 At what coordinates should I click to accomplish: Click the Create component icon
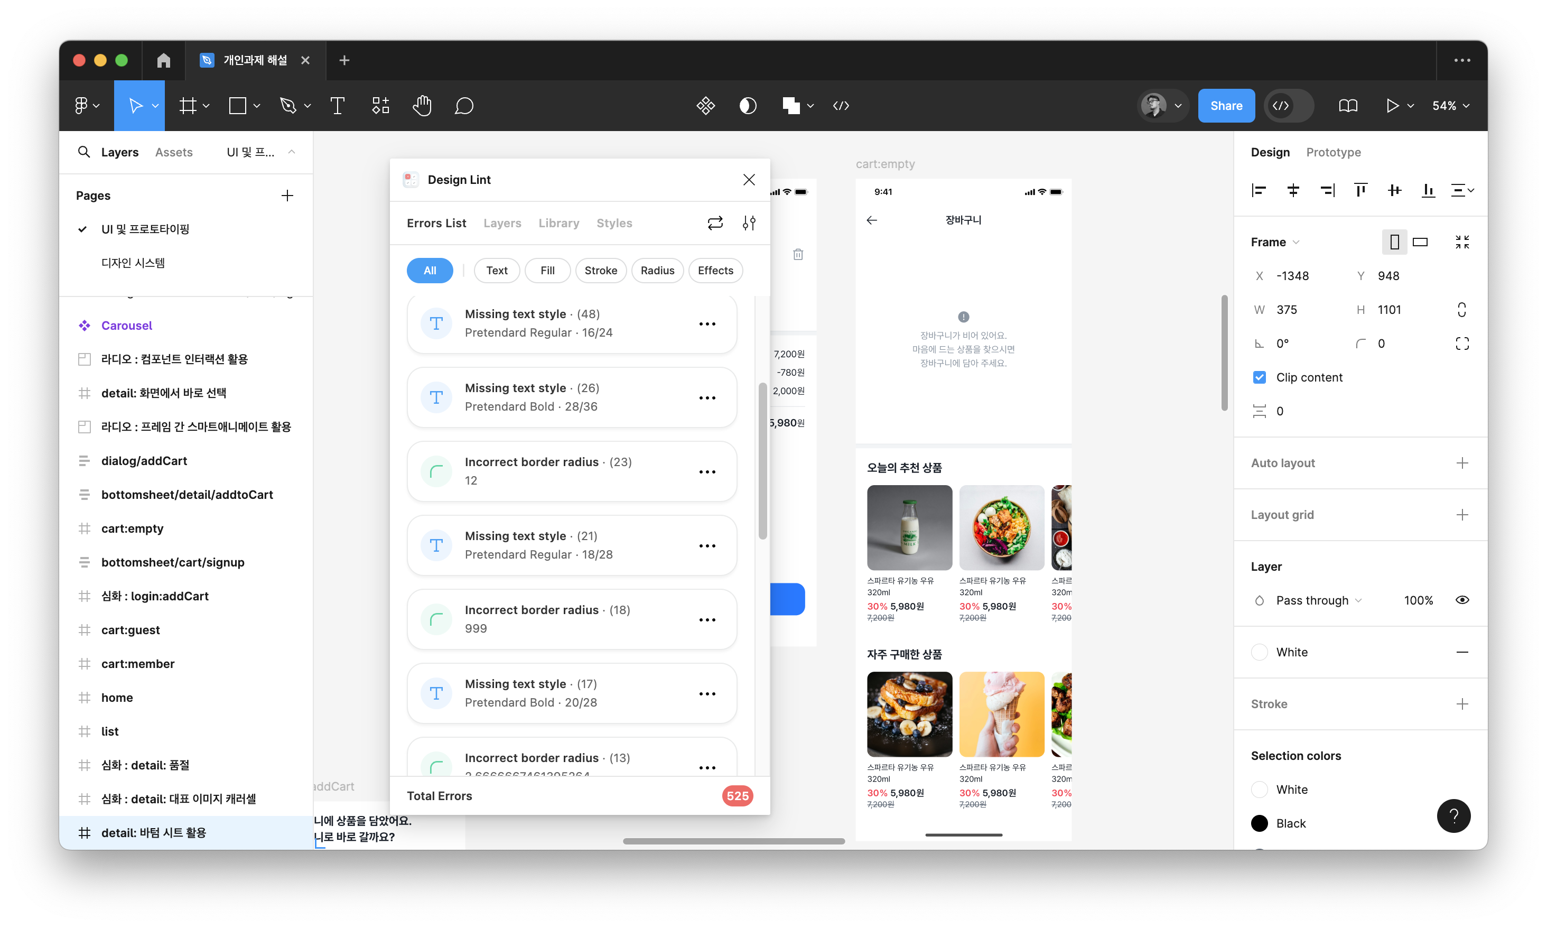pyautogui.click(x=706, y=106)
